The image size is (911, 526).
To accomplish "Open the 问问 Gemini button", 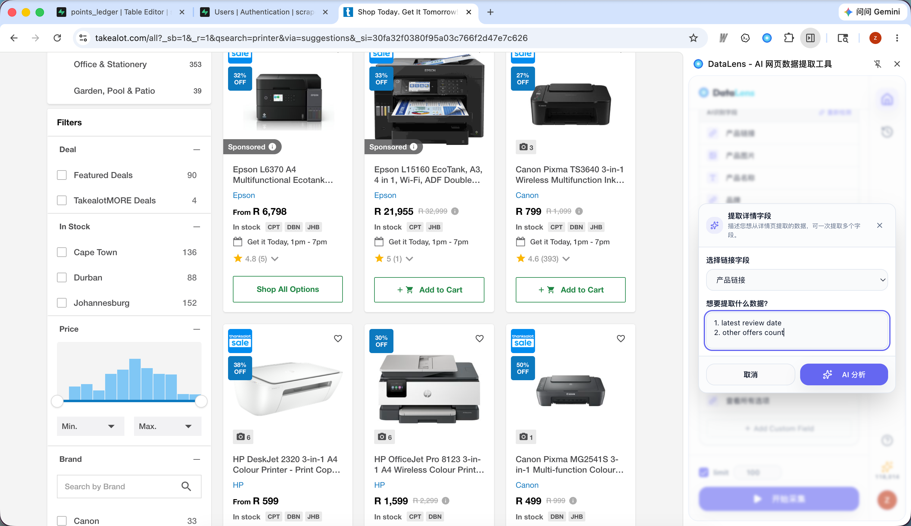I will coord(872,12).
